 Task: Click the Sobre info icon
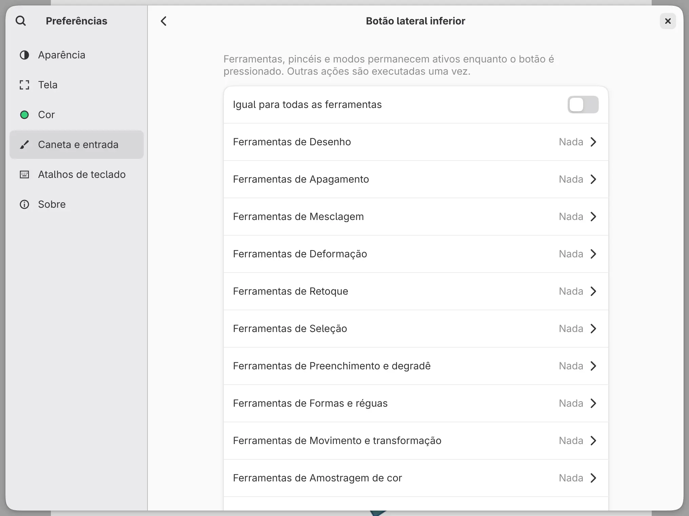point(24,204)
